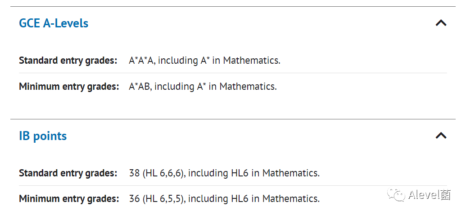Click the WeChat logo watermark icon
Viewport: 466px width, 215px height.
(396, 194)
